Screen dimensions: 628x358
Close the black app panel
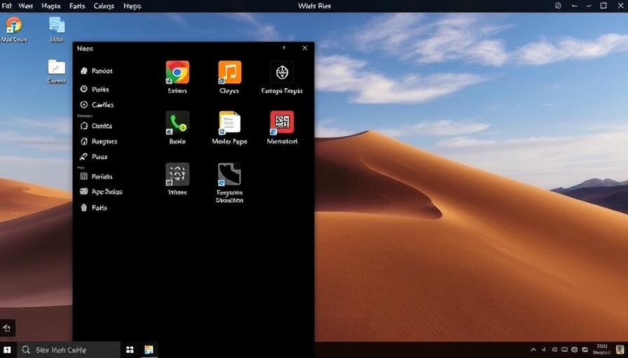pyautogui.click(x=305, y=48)
